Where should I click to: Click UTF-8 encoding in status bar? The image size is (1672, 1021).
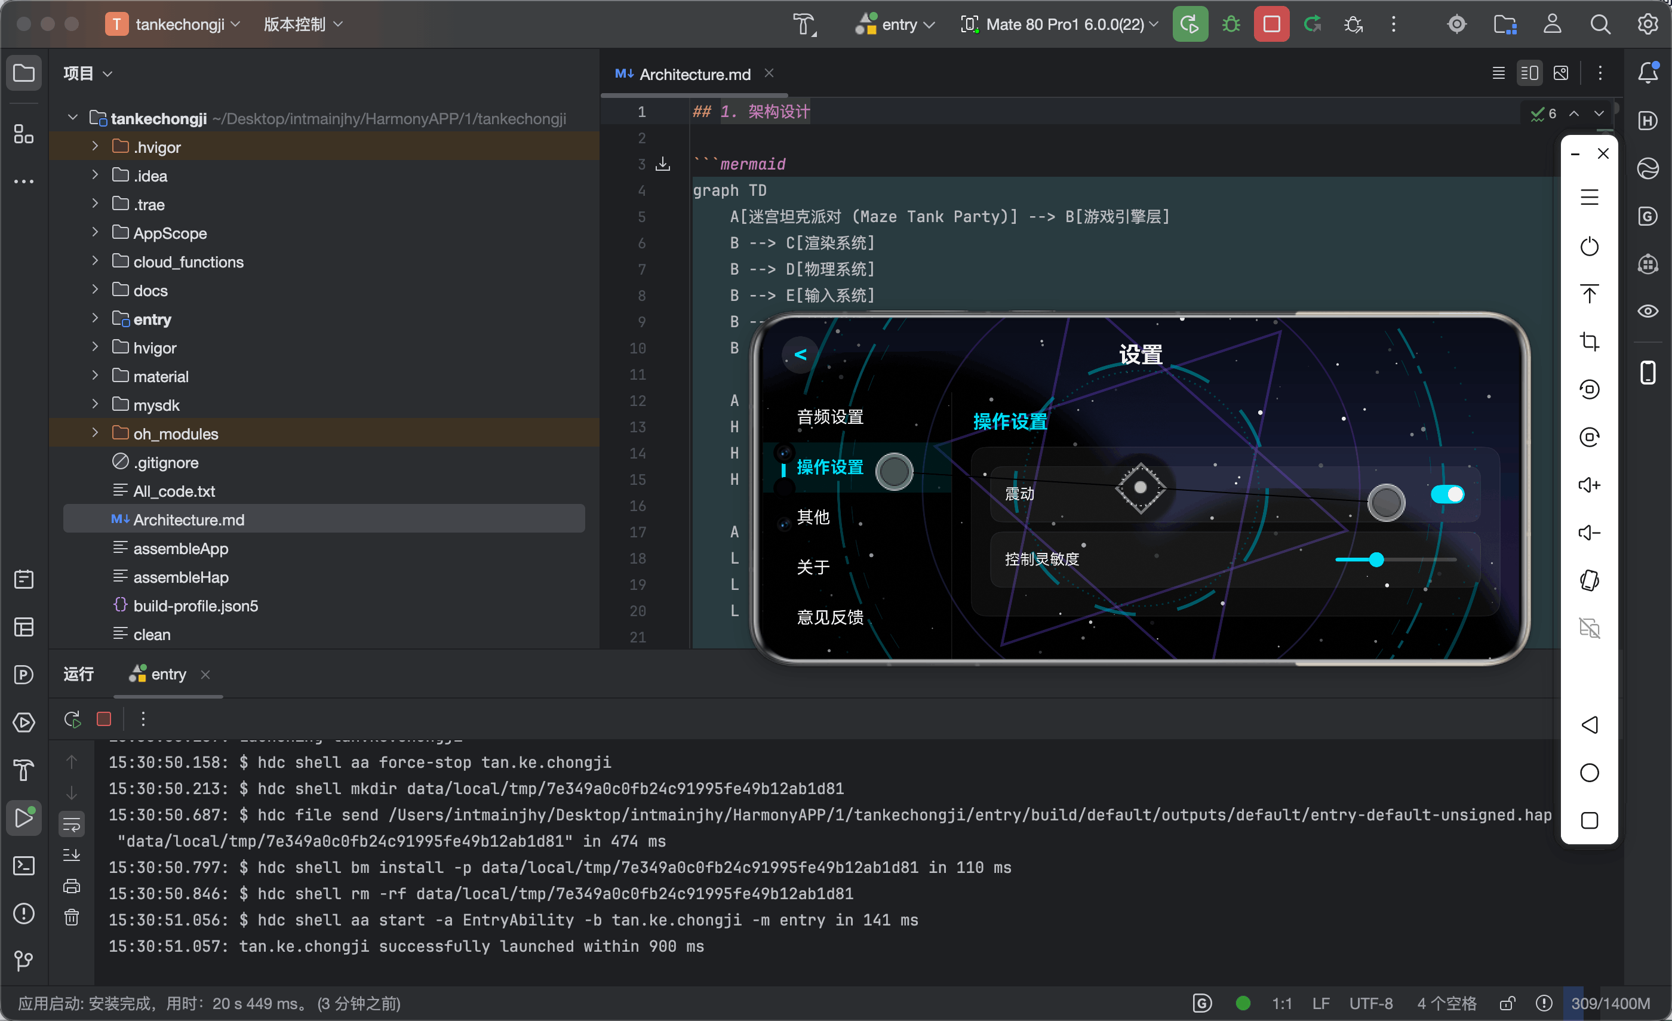tap(1370, 1003)
